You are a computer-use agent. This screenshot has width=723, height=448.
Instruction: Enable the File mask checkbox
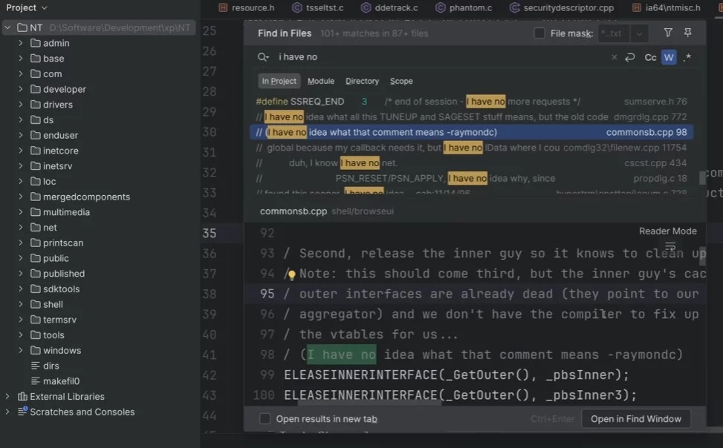pyautogui.click(x=539, y=33)
